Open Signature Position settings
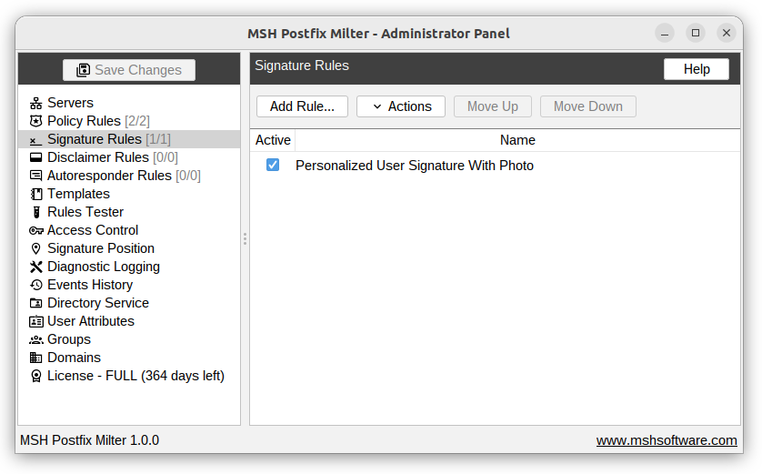 point(101,248)
